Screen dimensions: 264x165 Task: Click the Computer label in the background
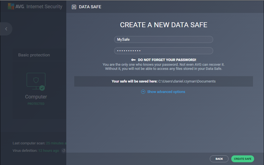tap(36, 97)
